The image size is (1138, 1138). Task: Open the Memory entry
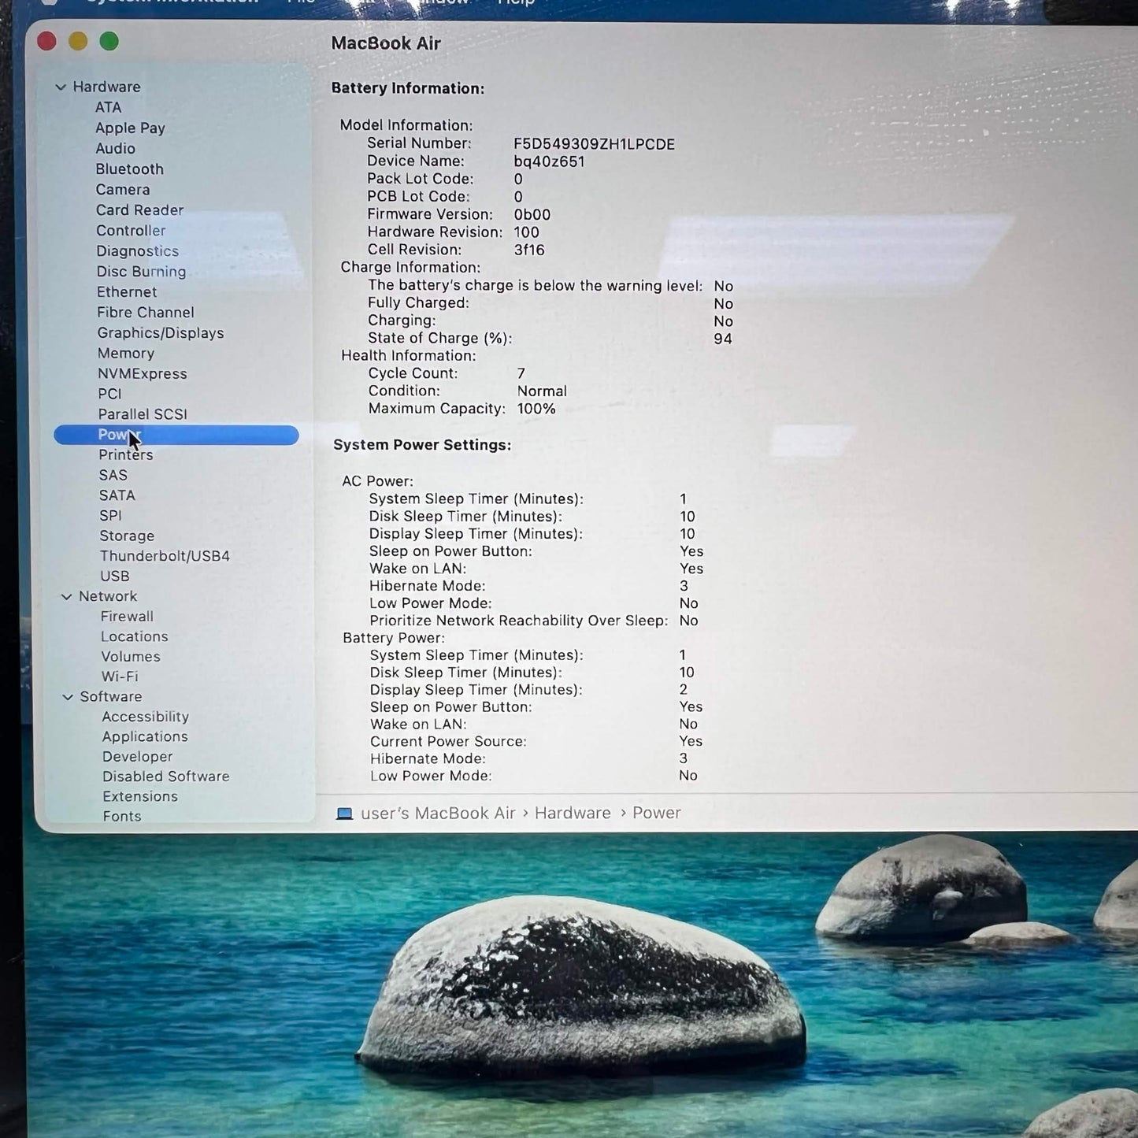click(125, 353)
